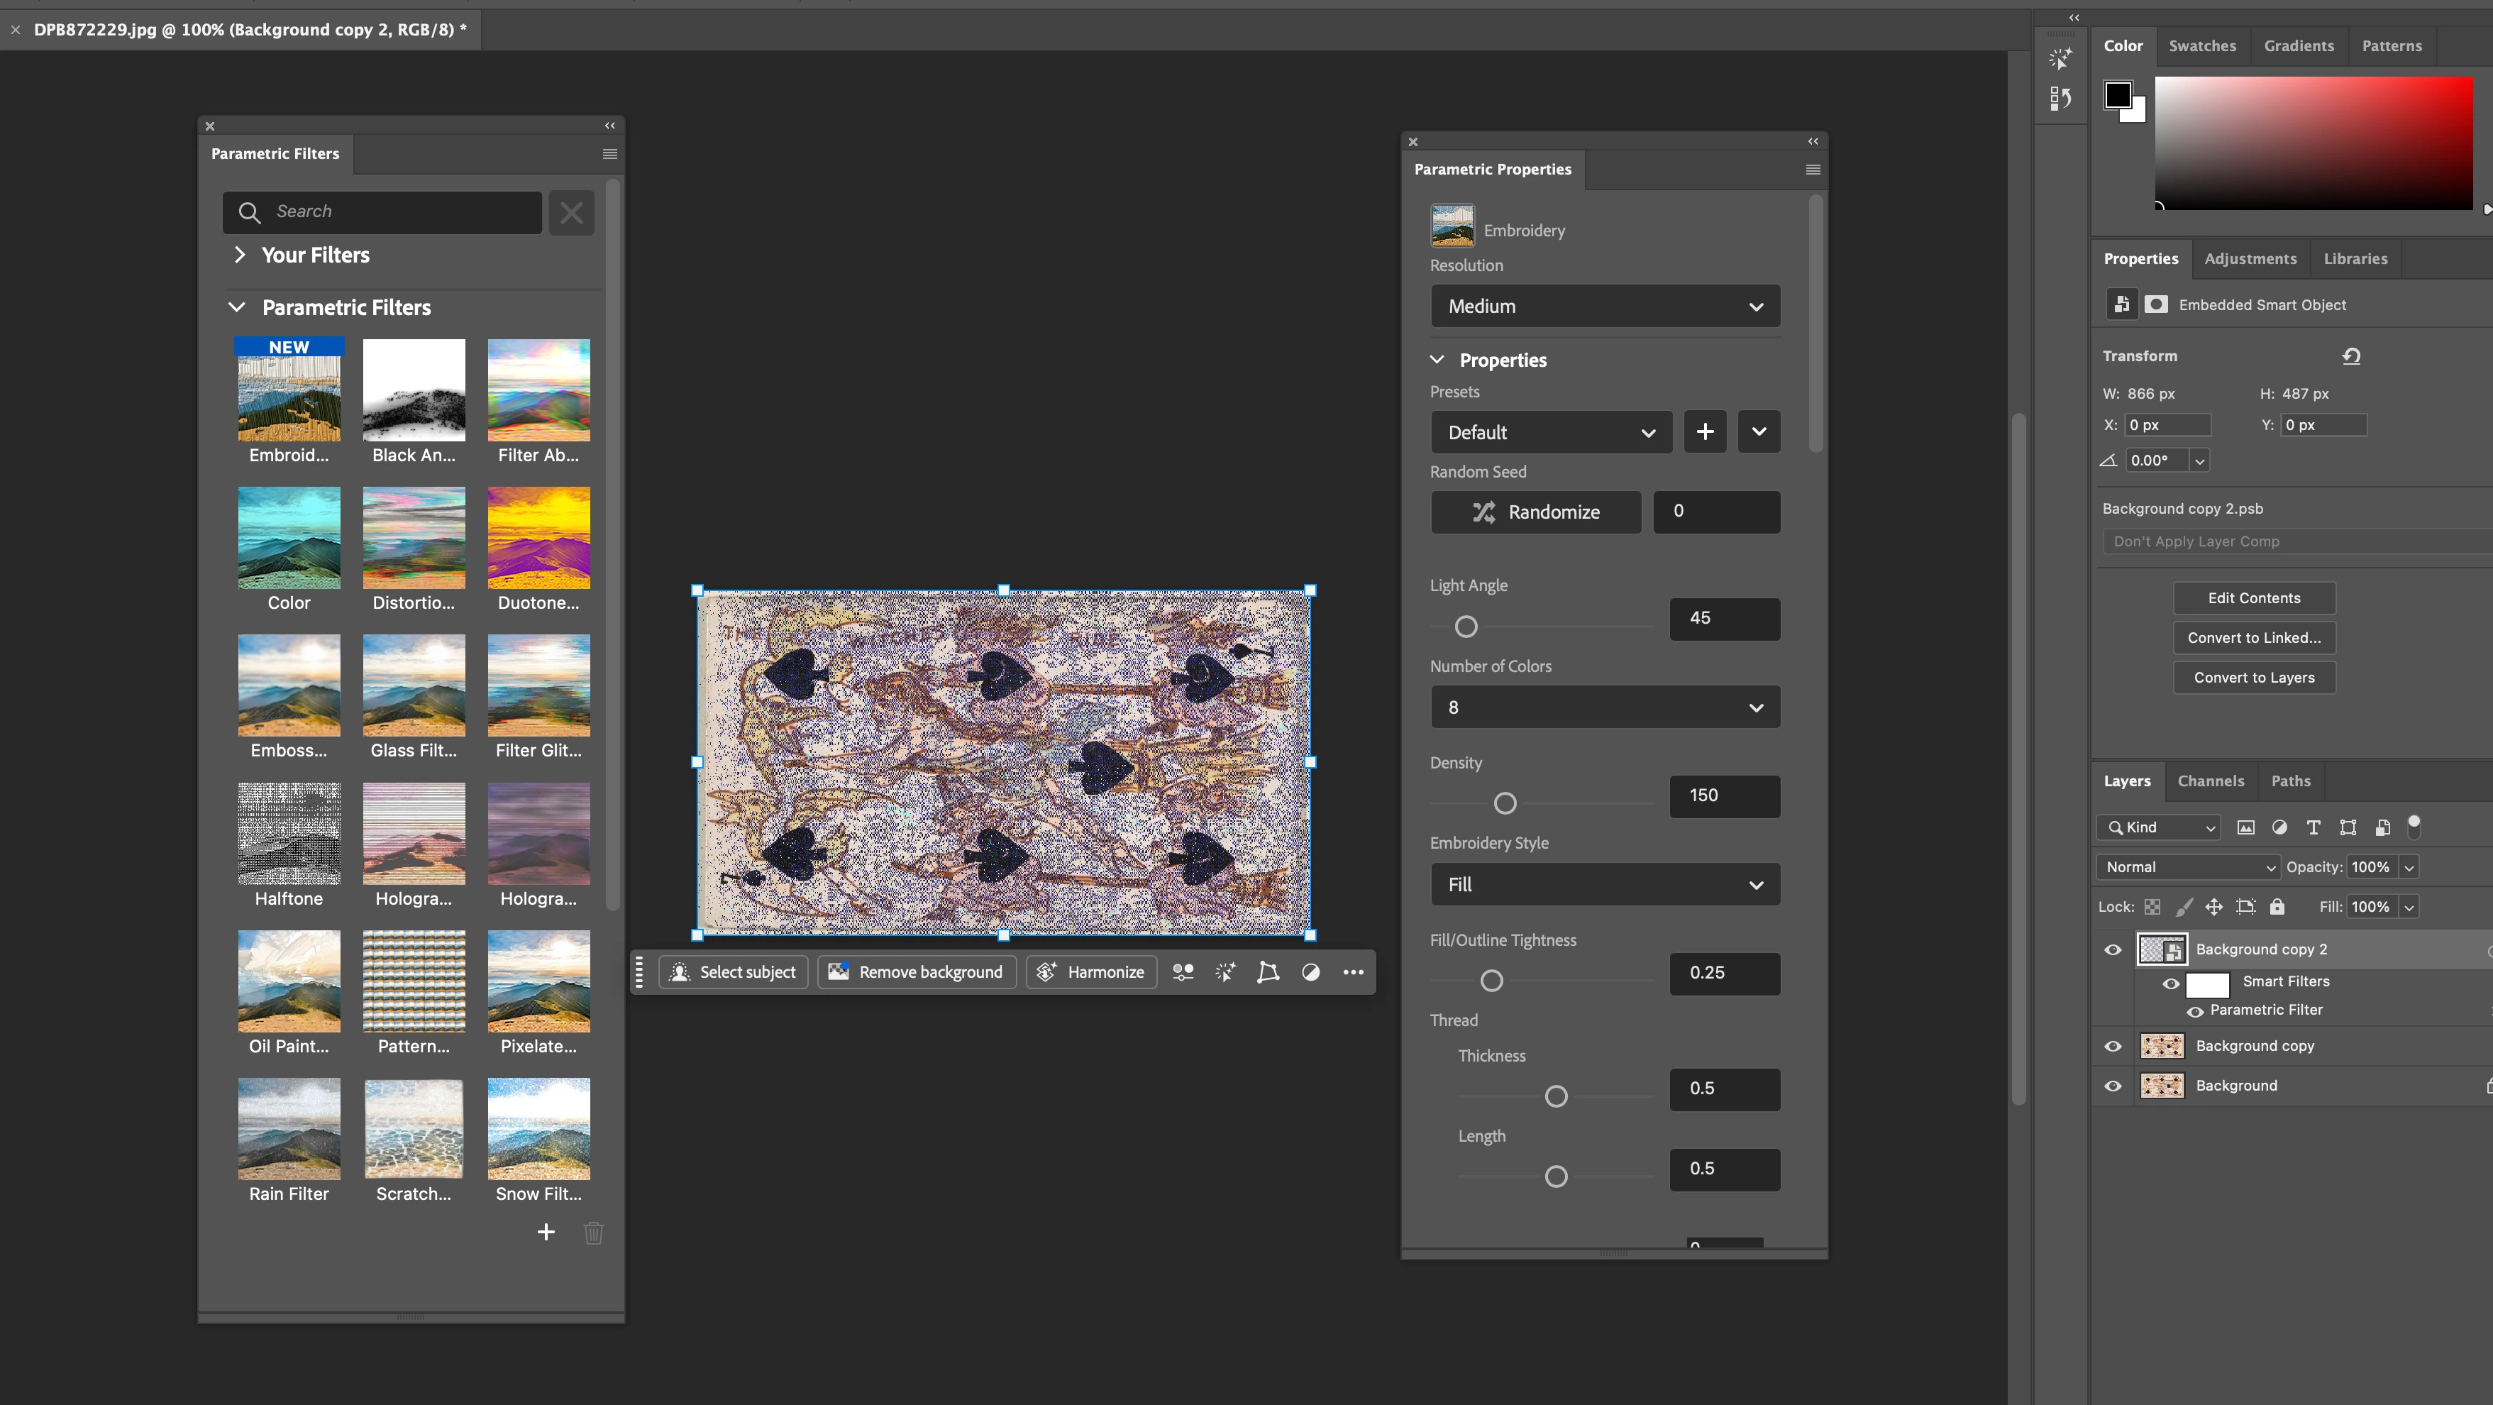This screenshot has width=2493, height=1405.
Task: Add new filter with plus icon
Action: pyautogui.click(x=546, y=1232)
